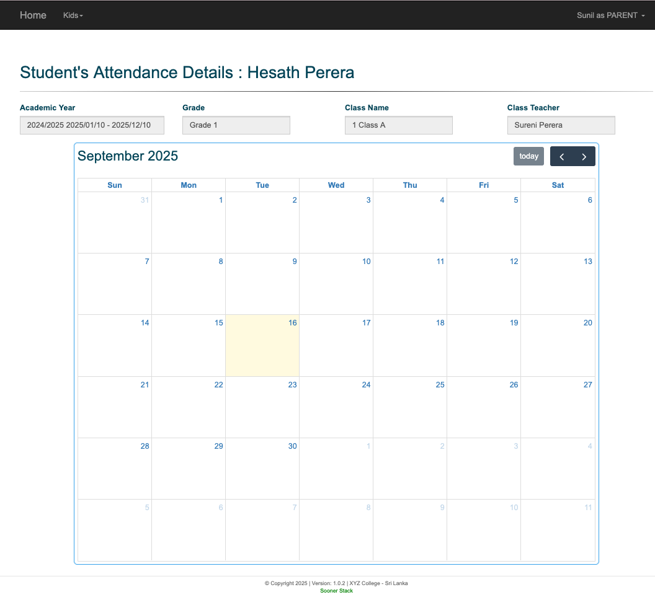Click September 30 day cell
The height and width of the screenshot is (600, 655).
pos(262,468)
